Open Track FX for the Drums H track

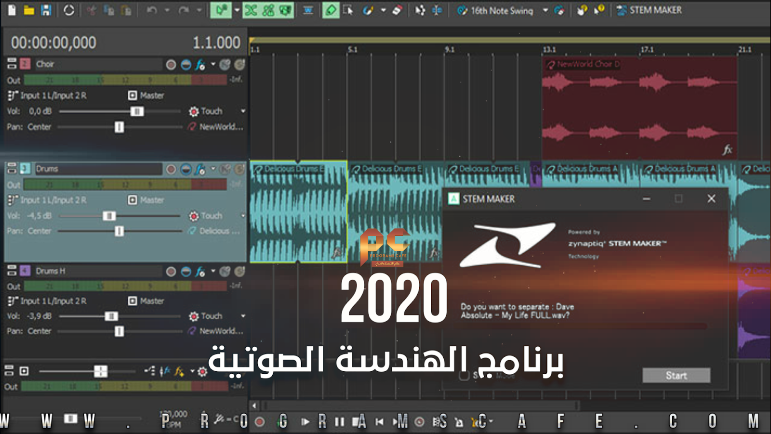click(200, 271)
